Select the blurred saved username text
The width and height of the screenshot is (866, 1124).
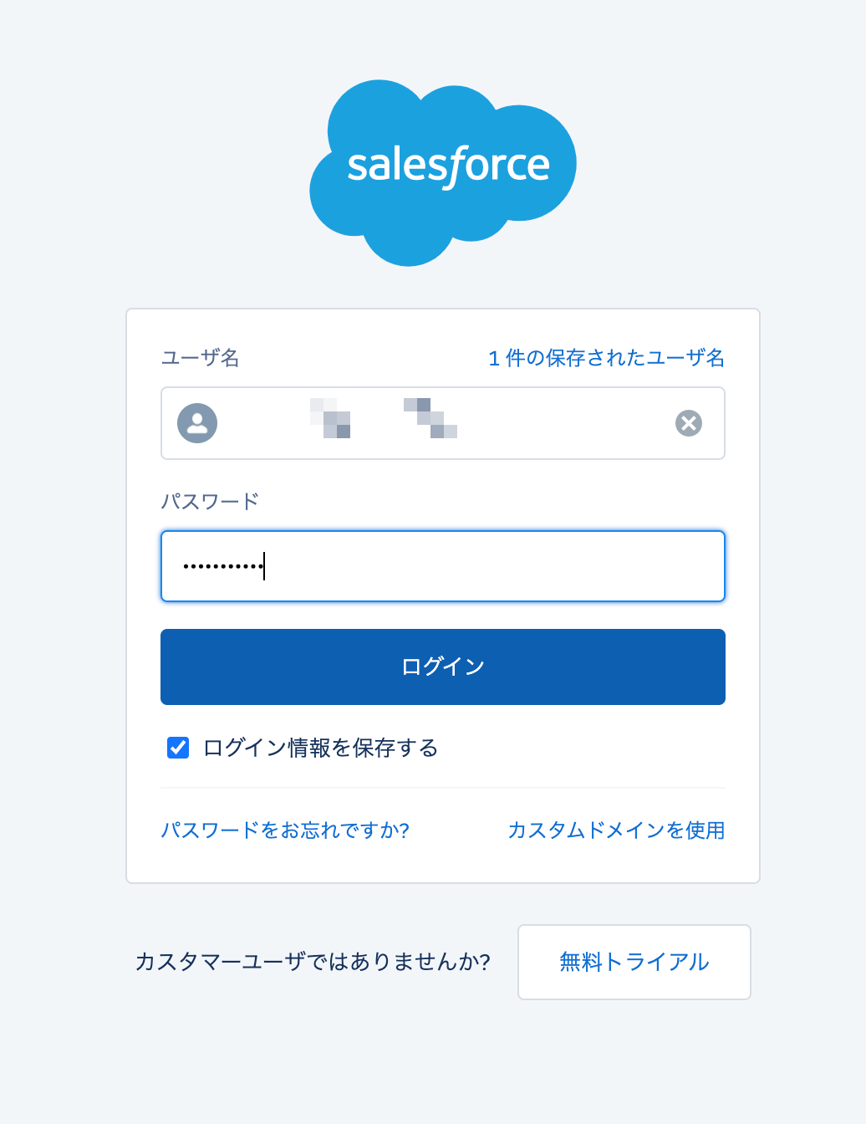coord(385,418)
